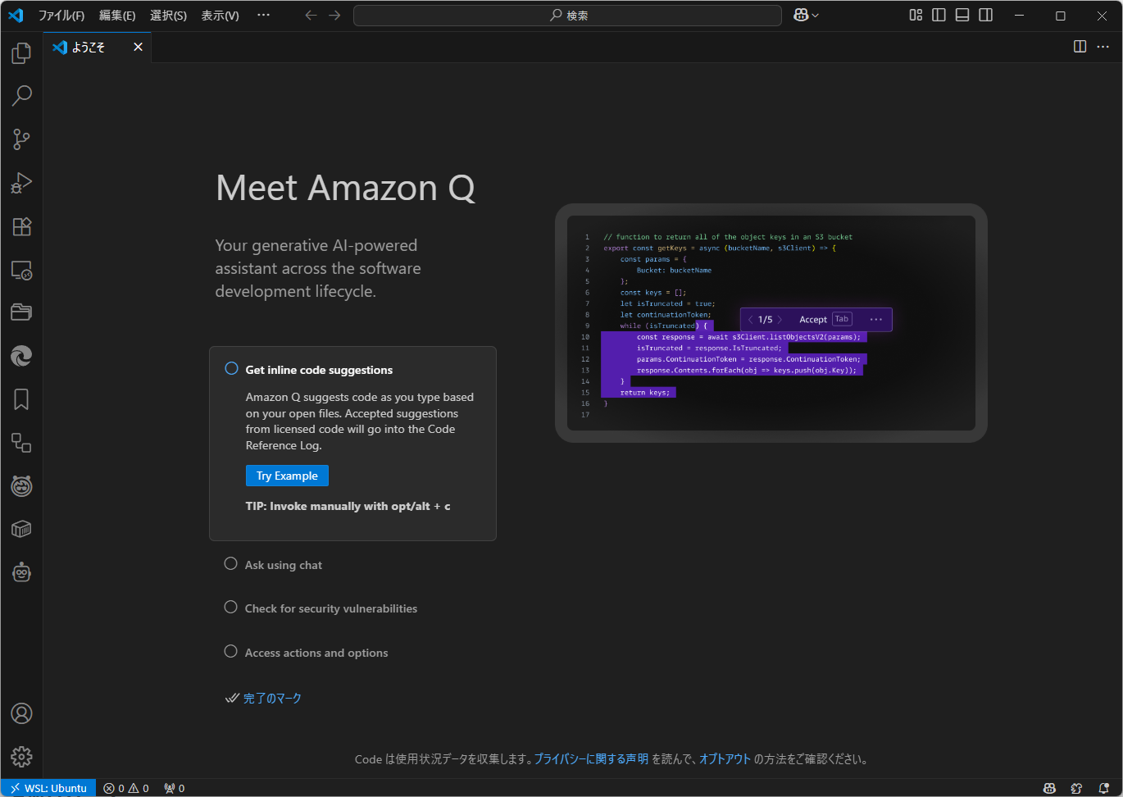Close the ようこそ tab
The width and height of the screenshot is (1123, 797).
pos(138,47)
